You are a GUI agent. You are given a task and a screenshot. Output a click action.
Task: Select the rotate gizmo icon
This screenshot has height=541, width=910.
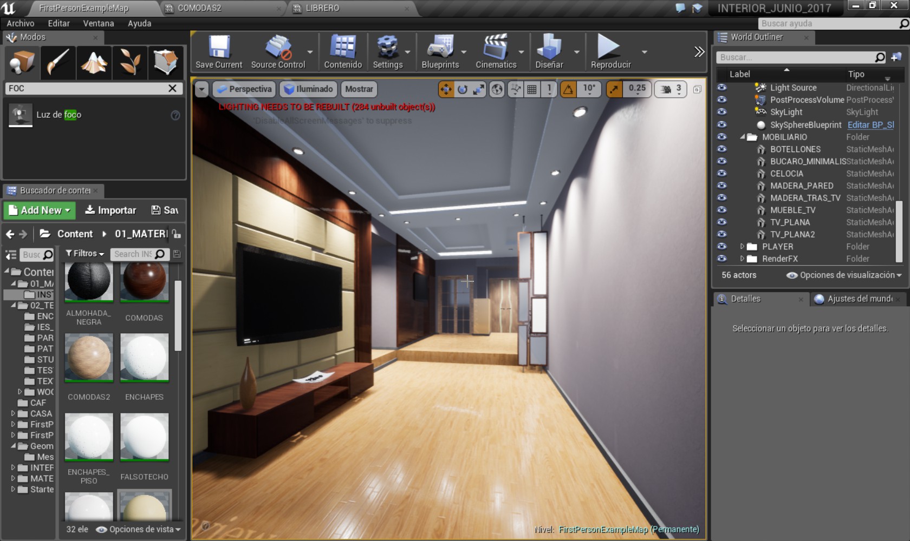click(462, 89)
